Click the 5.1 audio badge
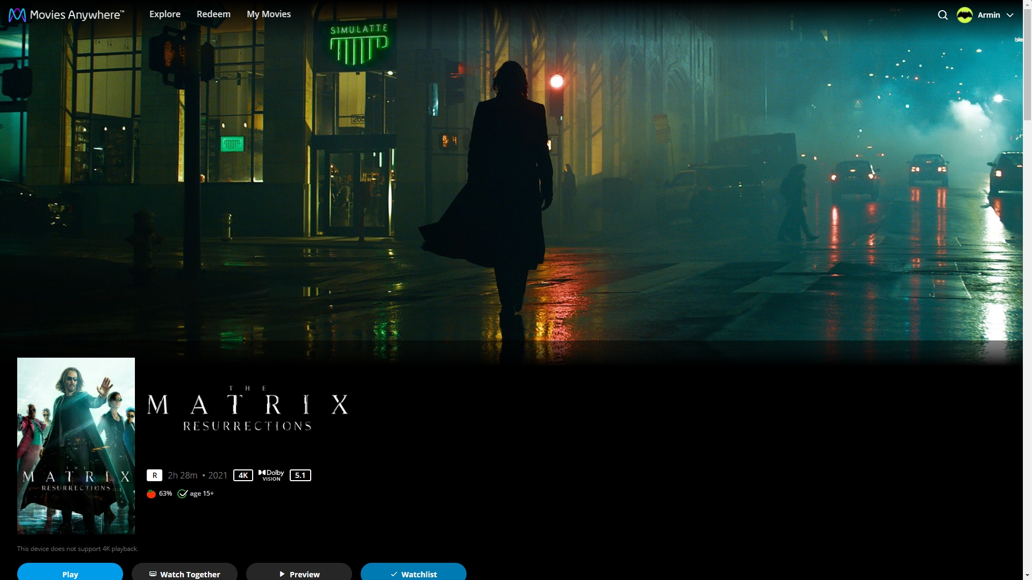This screenshot has width=1032, height=580. 300,475
